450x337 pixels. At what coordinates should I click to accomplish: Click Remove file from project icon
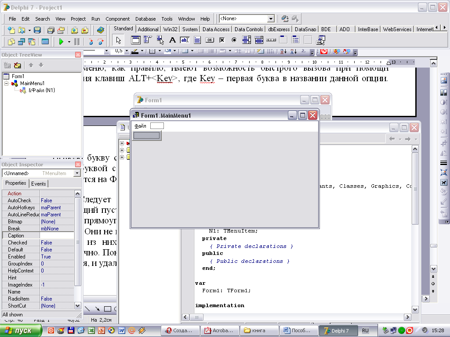click(x=85, y=30)
